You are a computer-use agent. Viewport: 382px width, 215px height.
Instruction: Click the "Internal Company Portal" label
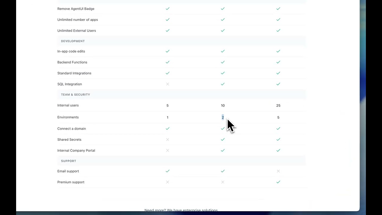point(76,150)
